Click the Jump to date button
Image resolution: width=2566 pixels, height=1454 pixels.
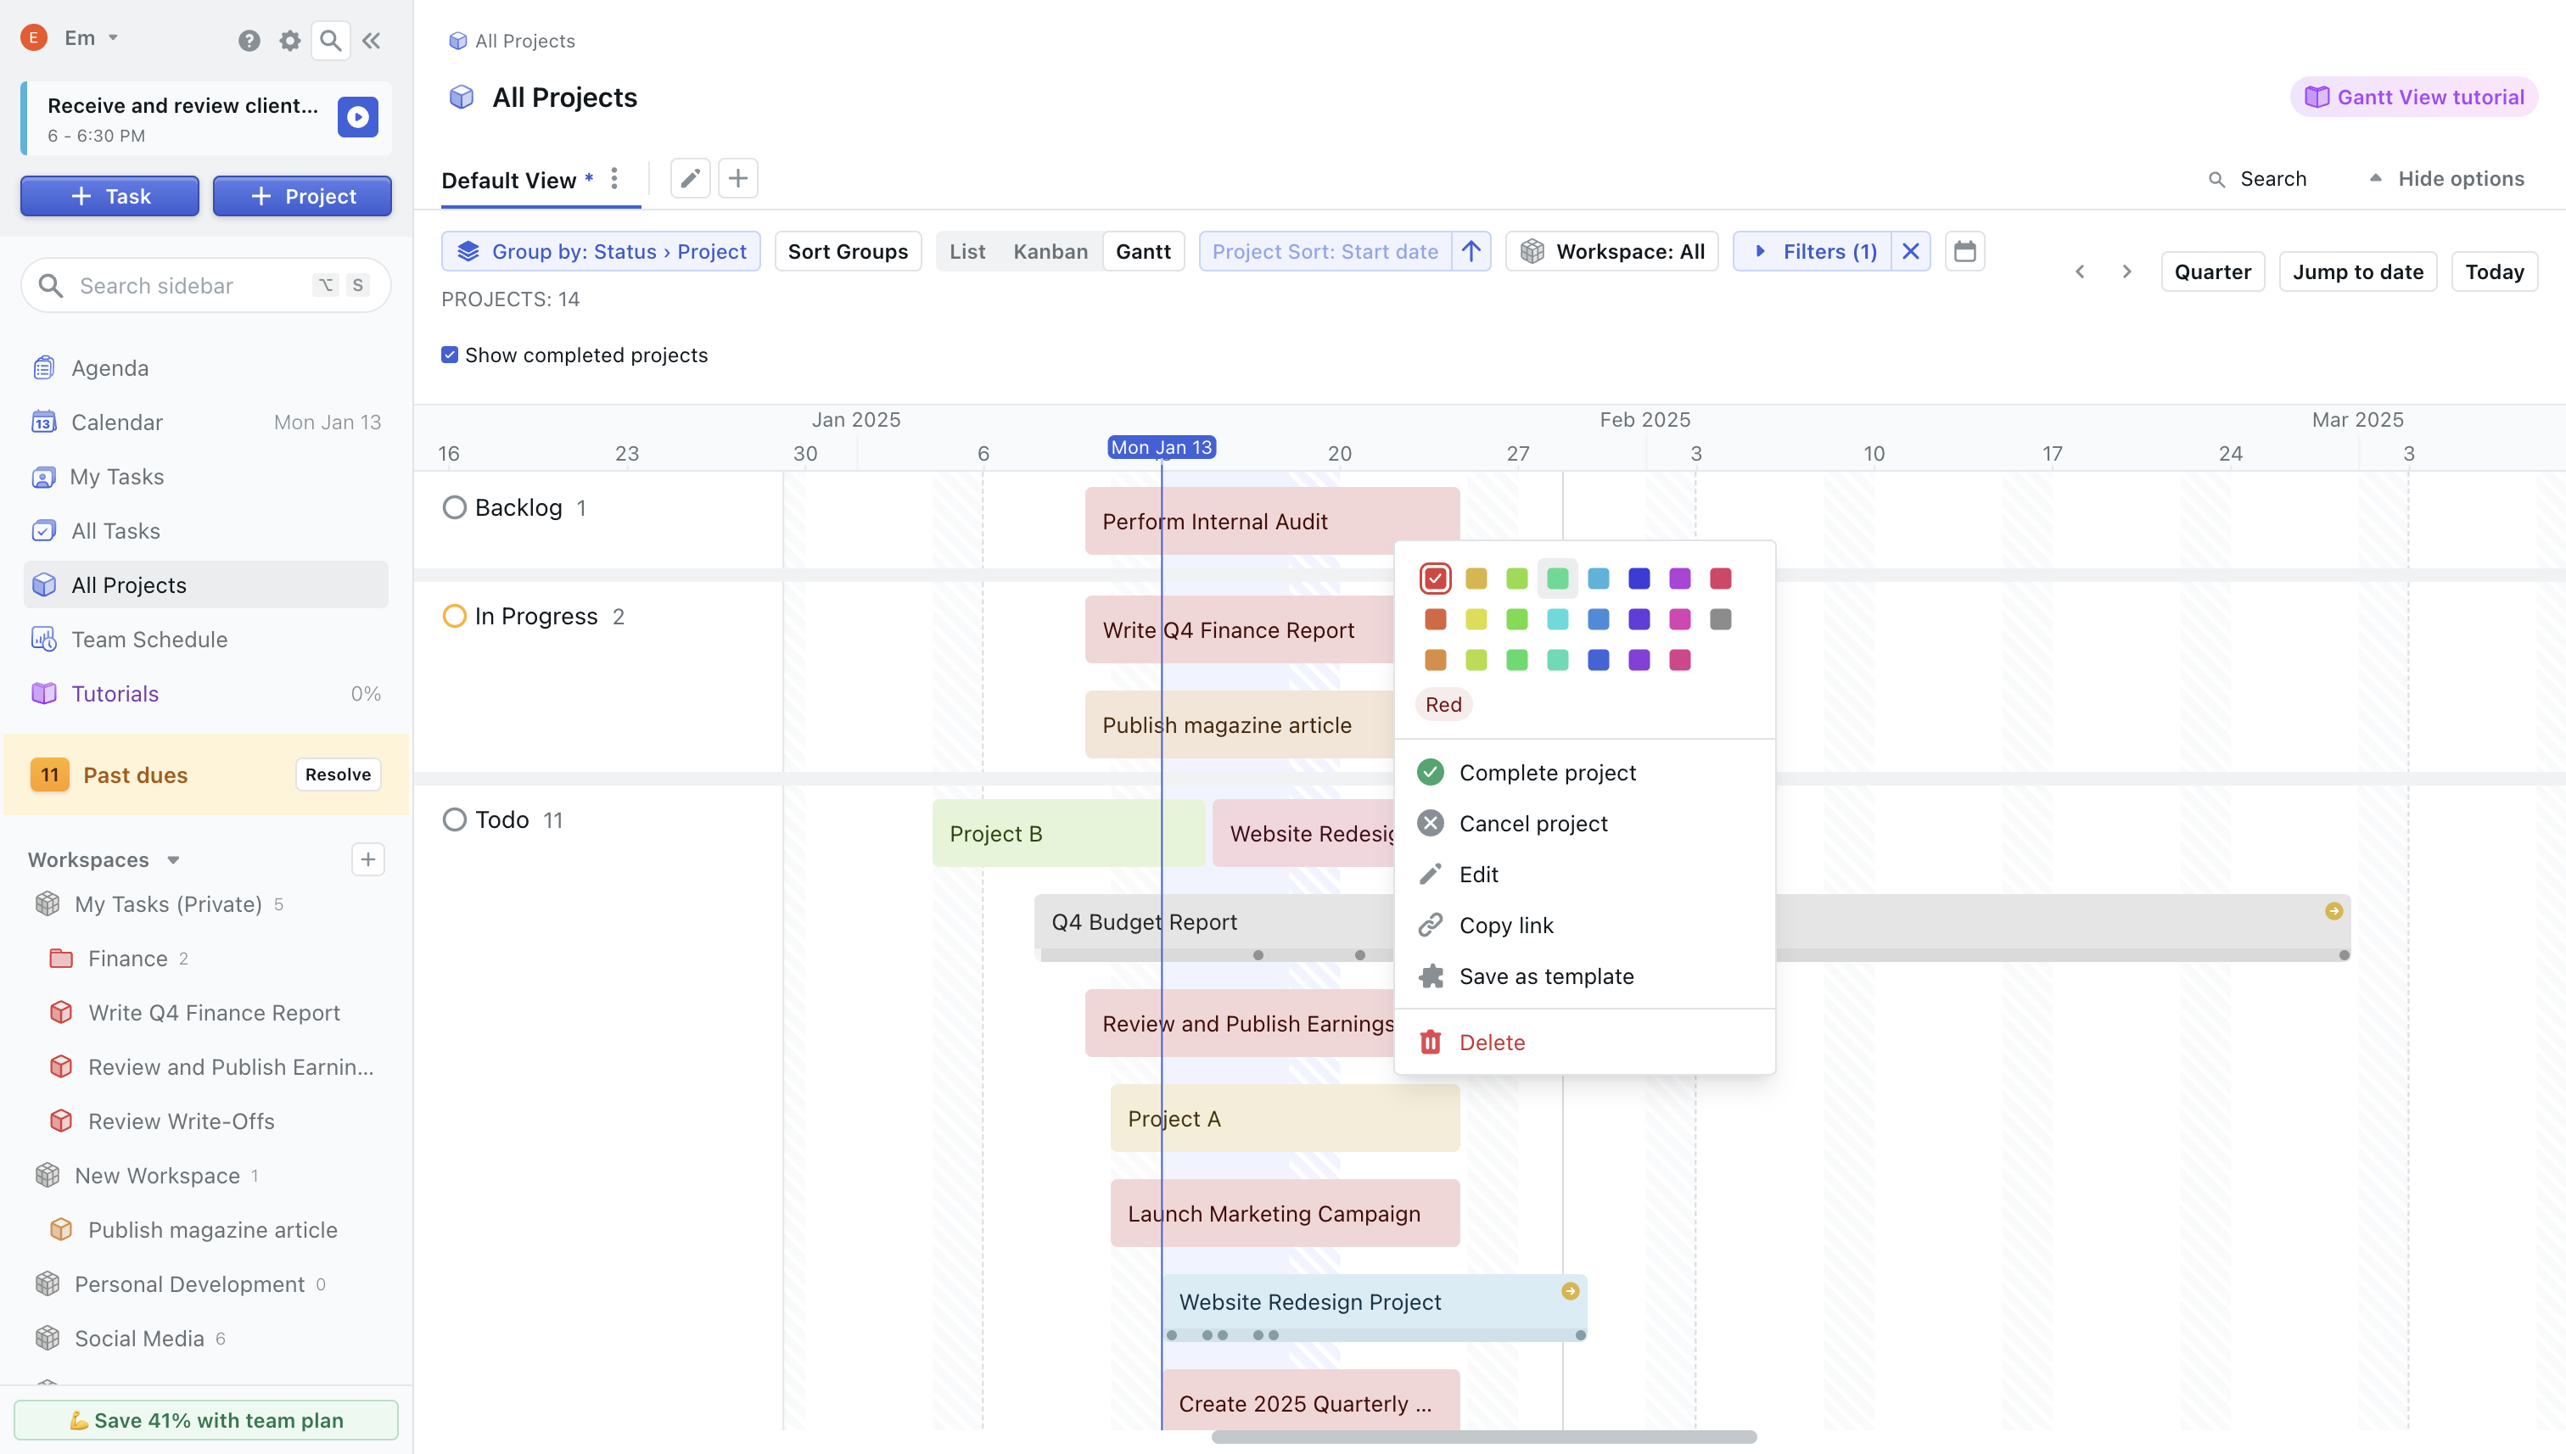point(2357,271)
